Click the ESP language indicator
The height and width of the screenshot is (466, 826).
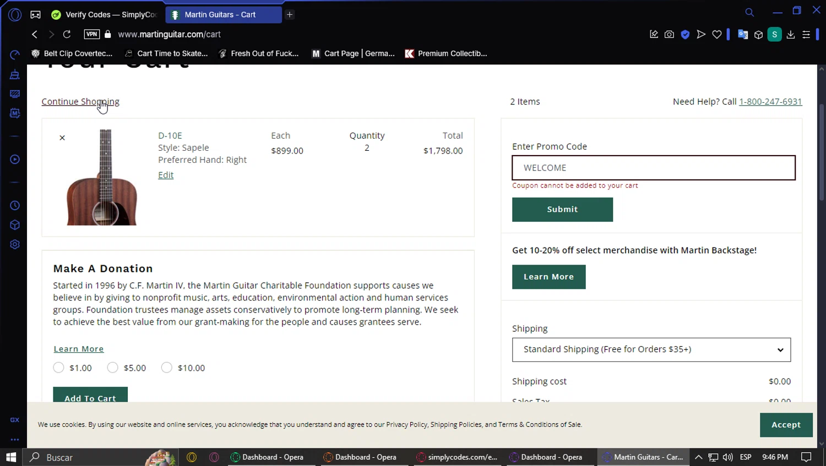746,457
